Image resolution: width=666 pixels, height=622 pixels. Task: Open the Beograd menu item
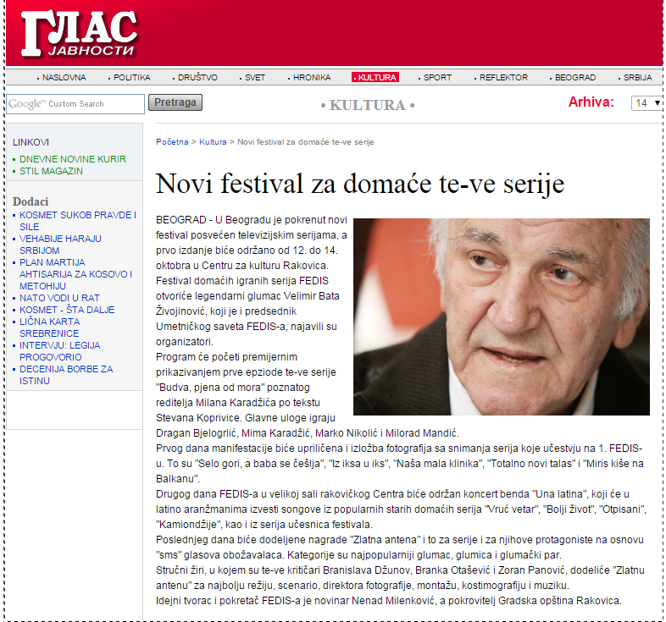click(x=574, y=77)
